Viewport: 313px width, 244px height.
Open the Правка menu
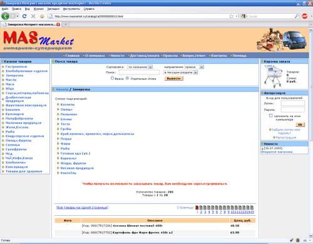[16, 9]
